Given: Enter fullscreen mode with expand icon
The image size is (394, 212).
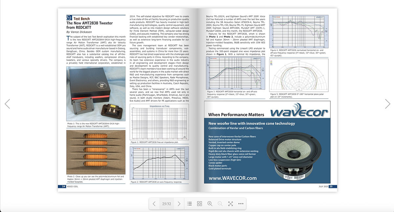Looking at the screenshot, I should coord(230,204).
